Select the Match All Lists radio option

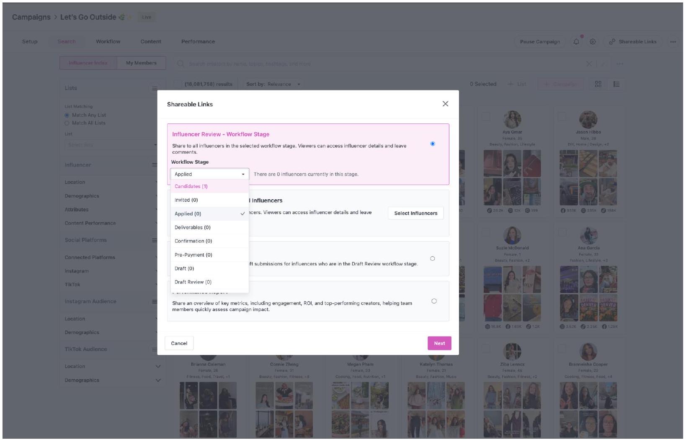coord(67,123)
